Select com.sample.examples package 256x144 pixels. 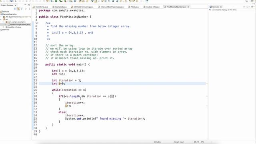click(x=16, y=22)
